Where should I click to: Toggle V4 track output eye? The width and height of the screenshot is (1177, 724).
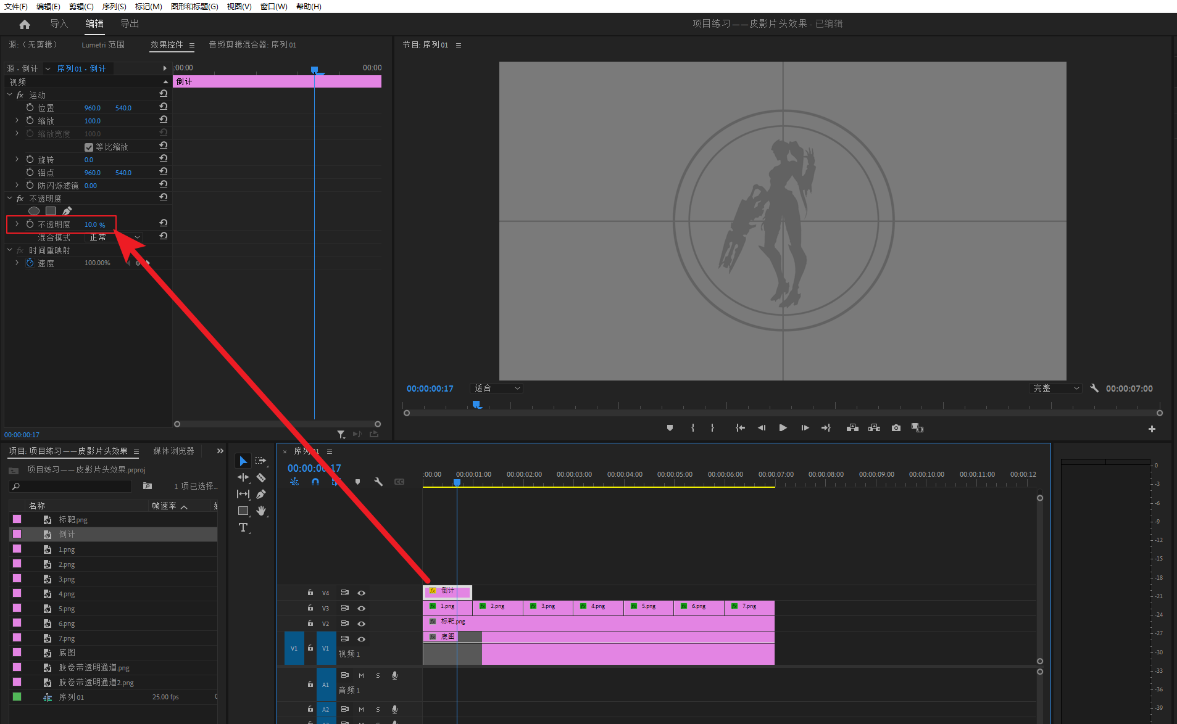(x=362, y=593)
